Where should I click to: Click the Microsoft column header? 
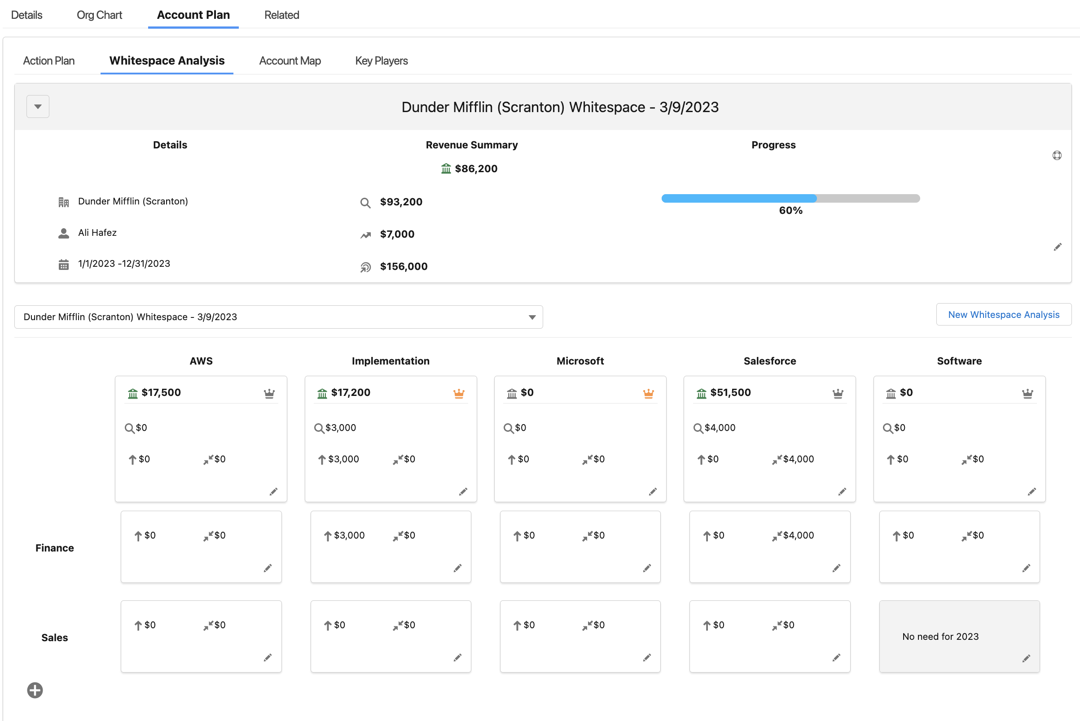click(580, 361)
